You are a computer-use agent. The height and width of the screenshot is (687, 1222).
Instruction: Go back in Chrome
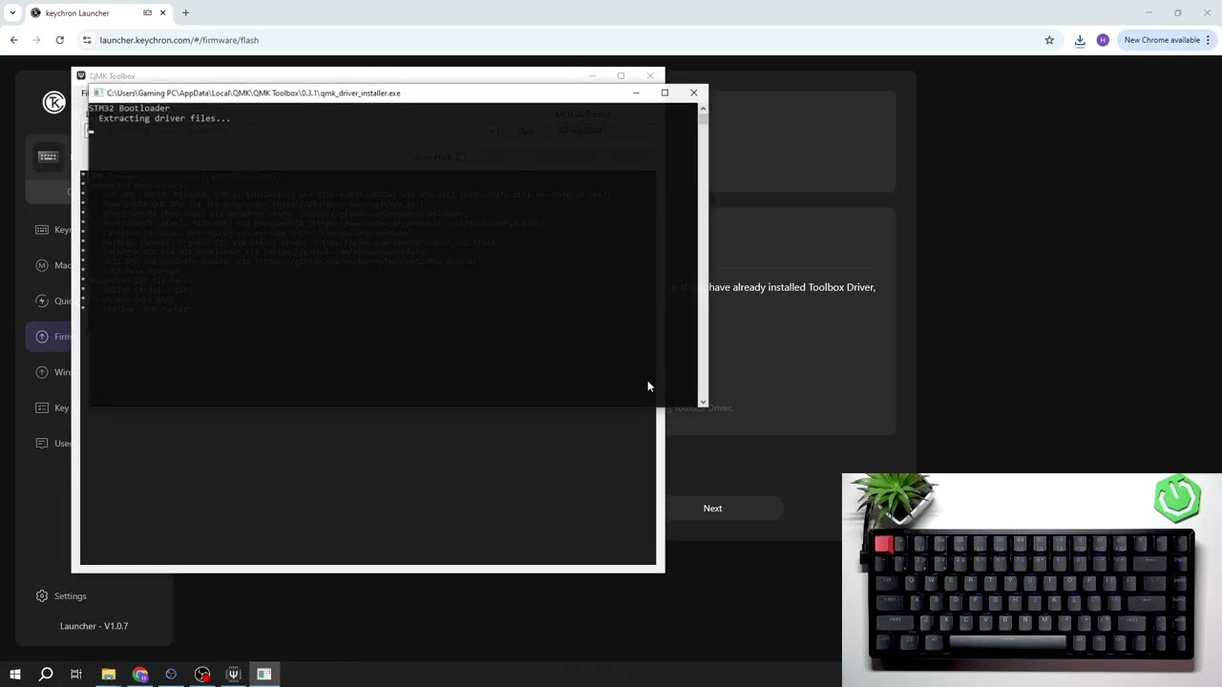(x=13, y=40)
